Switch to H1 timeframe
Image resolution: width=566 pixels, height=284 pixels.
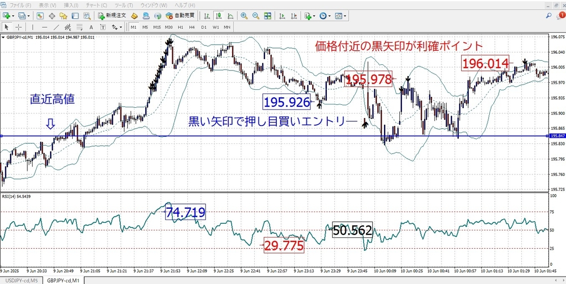[x=181, y=27]
